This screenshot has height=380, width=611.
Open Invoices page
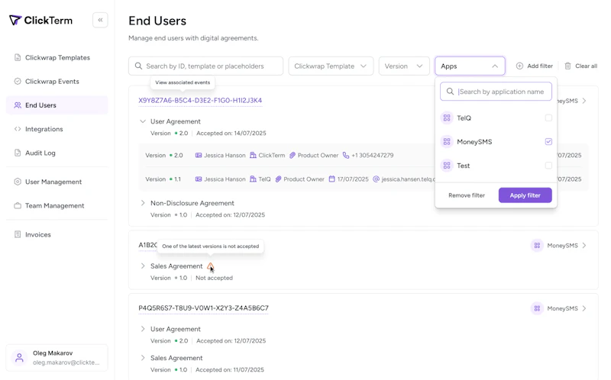(57, 234)
